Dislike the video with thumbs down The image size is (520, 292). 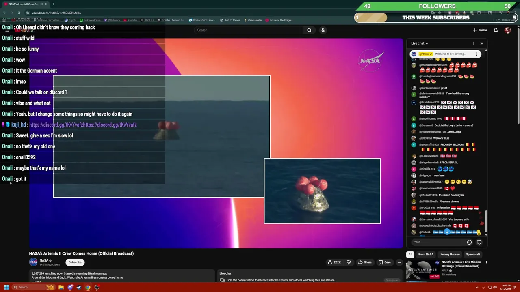coord(349,262)
